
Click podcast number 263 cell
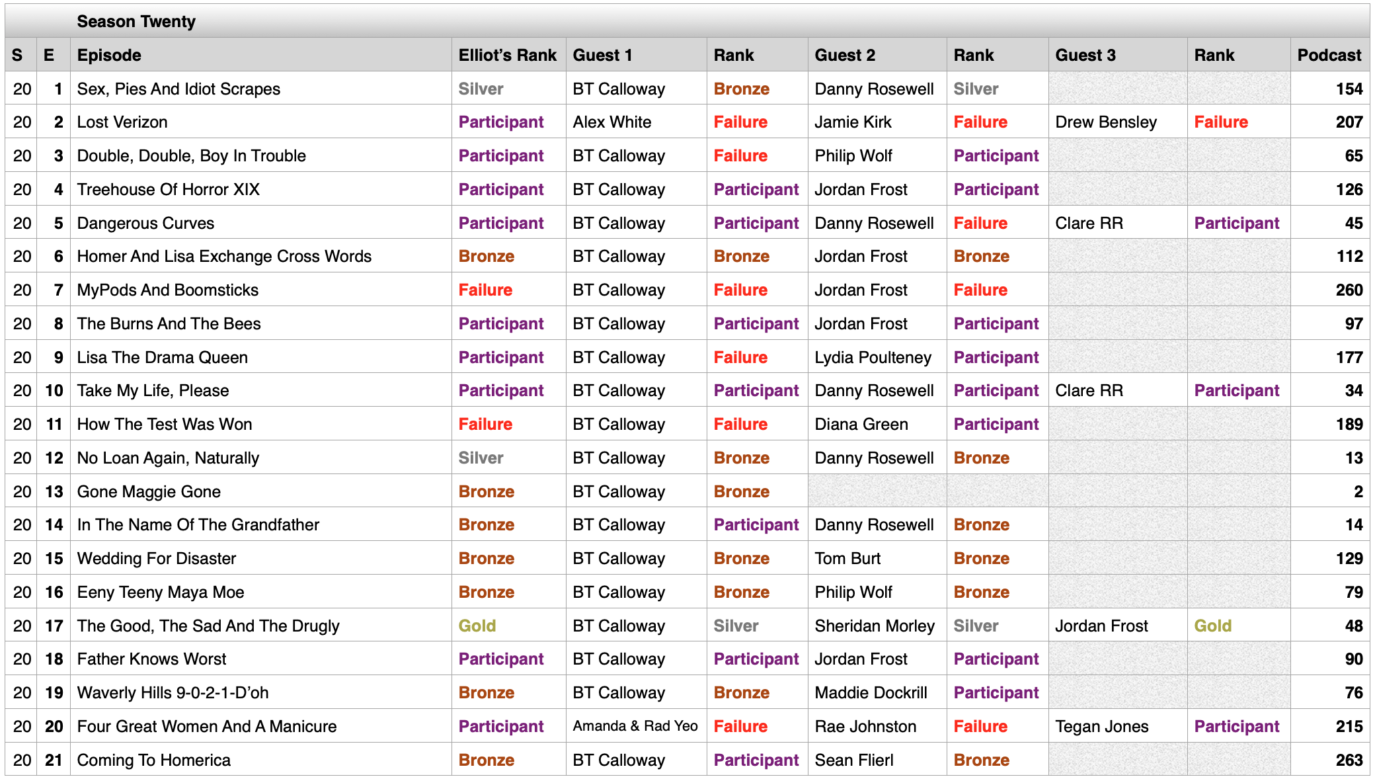coord(1349,760)
